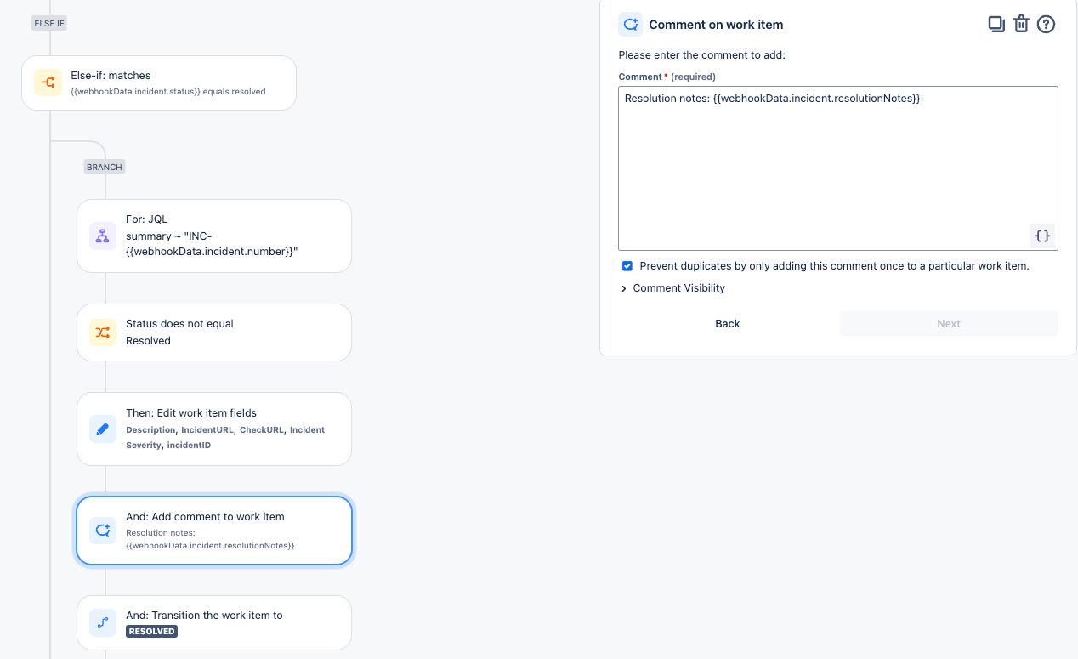Viewport: 1078px width, 659px height.
Task: Select the Status does not equal Resolved condition
Action: pyautogui.click(x=221, y=332)
